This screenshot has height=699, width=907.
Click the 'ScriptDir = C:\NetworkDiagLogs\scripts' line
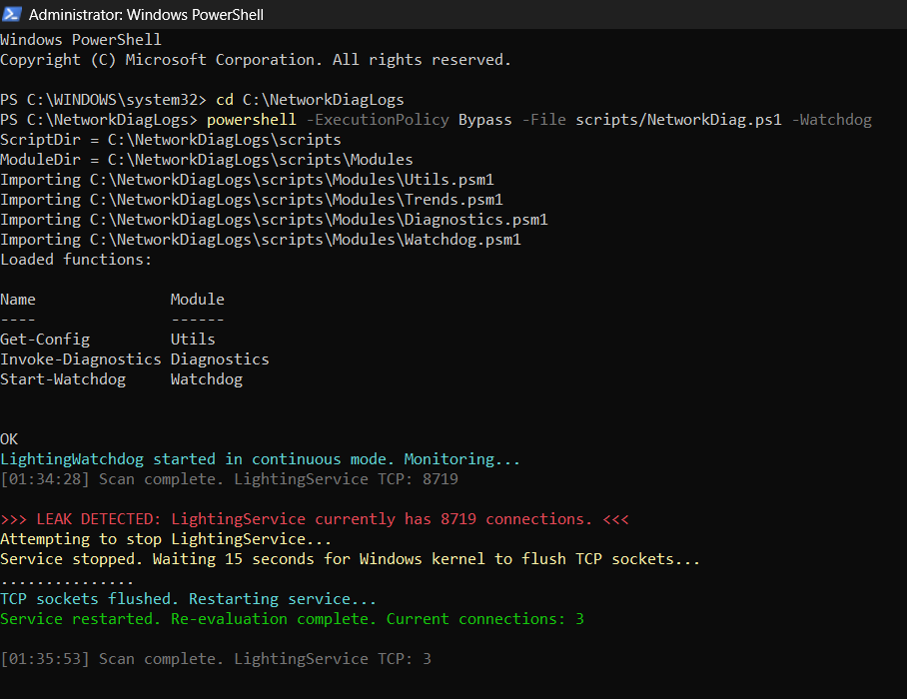pos(171,140)
